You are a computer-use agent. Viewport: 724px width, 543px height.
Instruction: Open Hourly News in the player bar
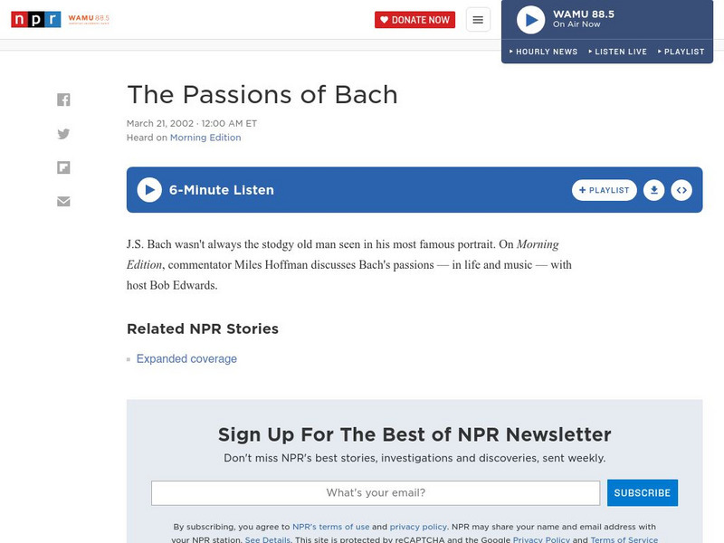click(x=546, y=52)
